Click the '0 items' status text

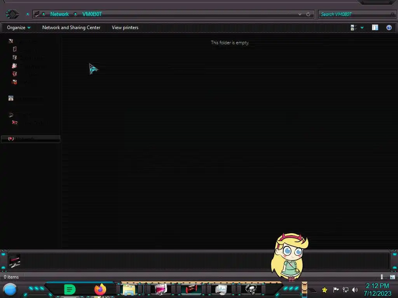11,277
